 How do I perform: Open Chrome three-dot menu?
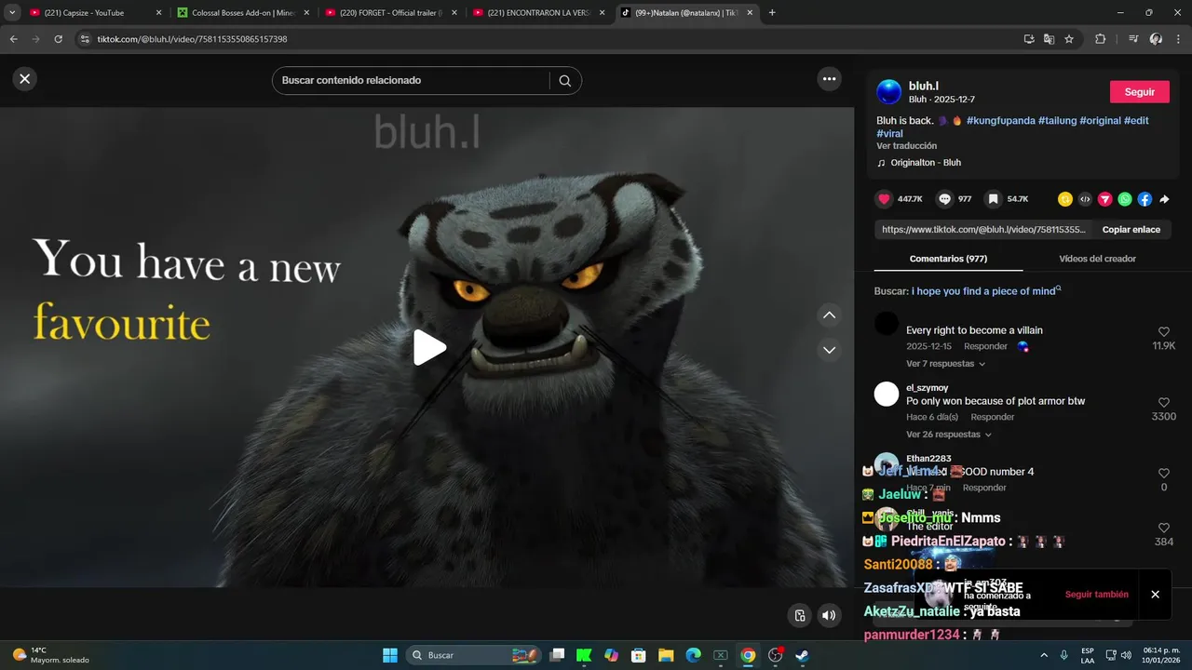pyautogui.click(x=1178, y=39)
